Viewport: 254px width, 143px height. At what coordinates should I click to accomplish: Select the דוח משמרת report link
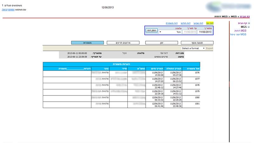172,23
